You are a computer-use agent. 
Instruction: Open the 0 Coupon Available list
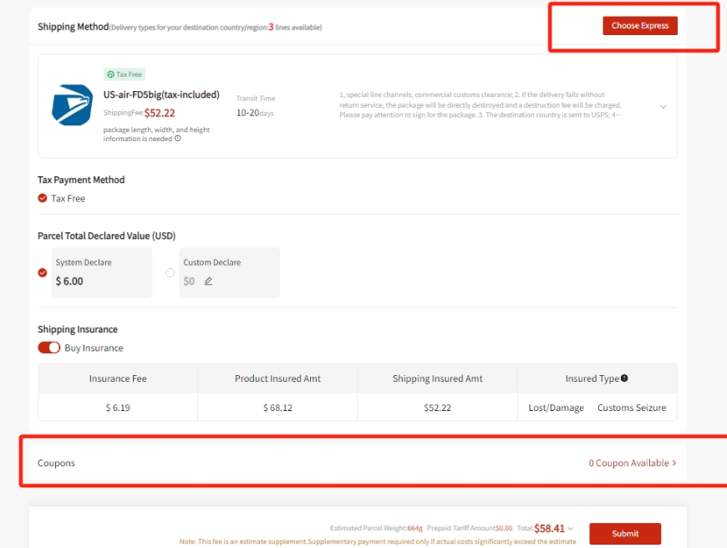(x=632, y=463)
